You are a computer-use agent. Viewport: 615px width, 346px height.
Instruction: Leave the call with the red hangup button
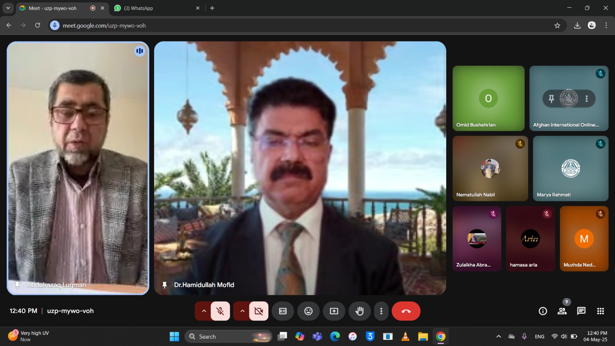406,311
